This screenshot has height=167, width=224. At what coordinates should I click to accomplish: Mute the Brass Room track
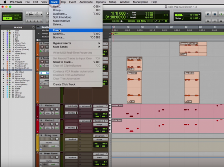[x=57, y=157]
